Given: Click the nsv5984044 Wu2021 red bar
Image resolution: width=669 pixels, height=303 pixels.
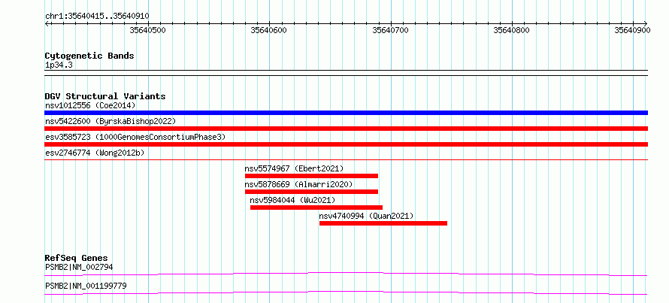Looking at the screenshot, I should [x=316, y=208].
